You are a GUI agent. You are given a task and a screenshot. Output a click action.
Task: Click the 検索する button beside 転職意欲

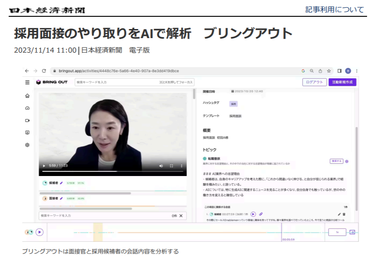pos(336,161)
